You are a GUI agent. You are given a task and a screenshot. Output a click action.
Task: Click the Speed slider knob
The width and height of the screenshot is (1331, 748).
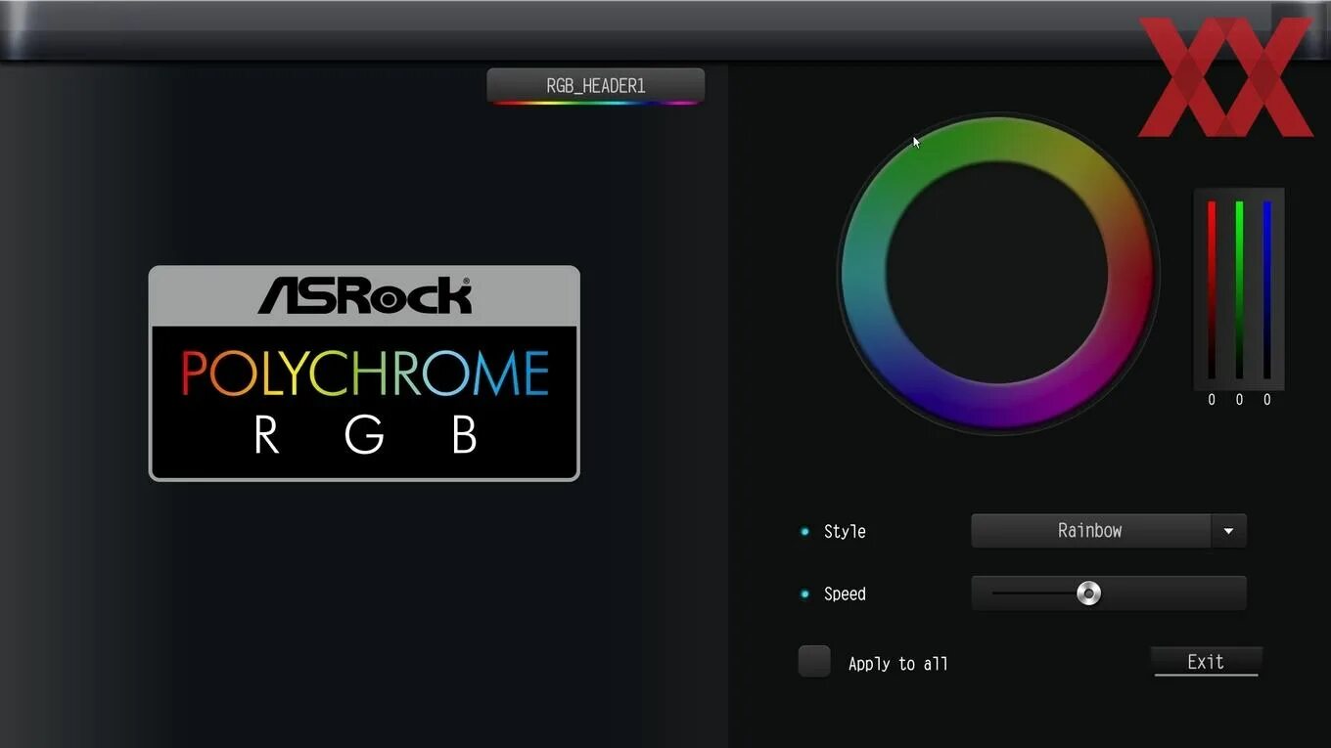coord(1088,594)
